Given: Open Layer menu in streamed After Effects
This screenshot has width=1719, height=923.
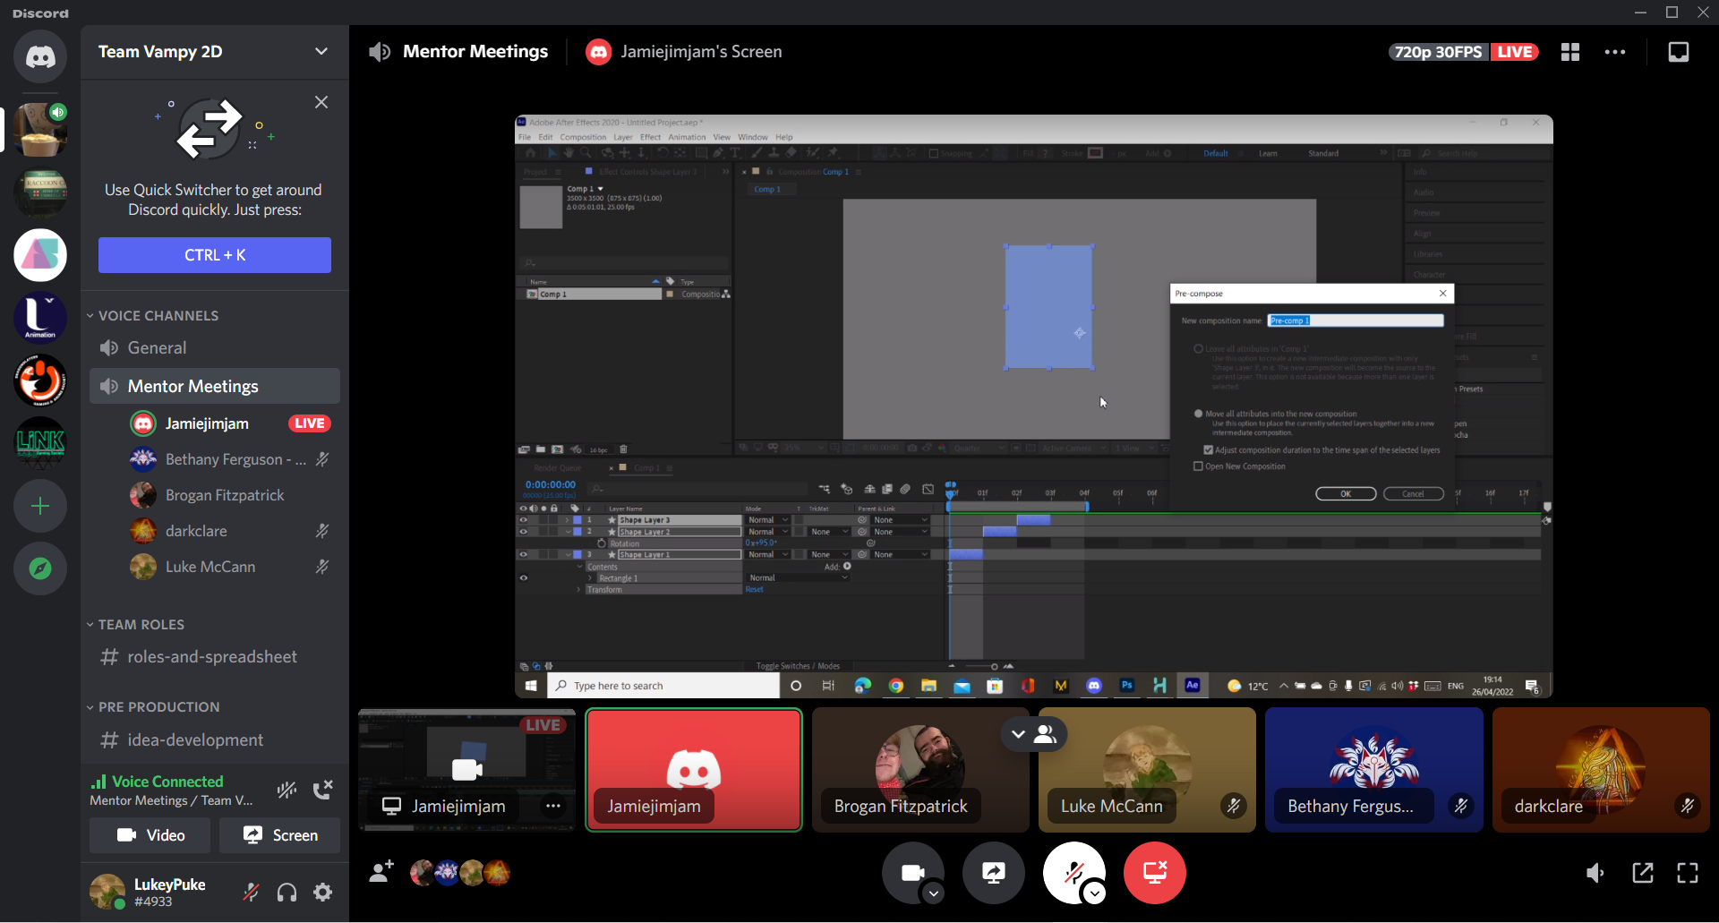Looking at the screenshot, I should tap(623, 137).
